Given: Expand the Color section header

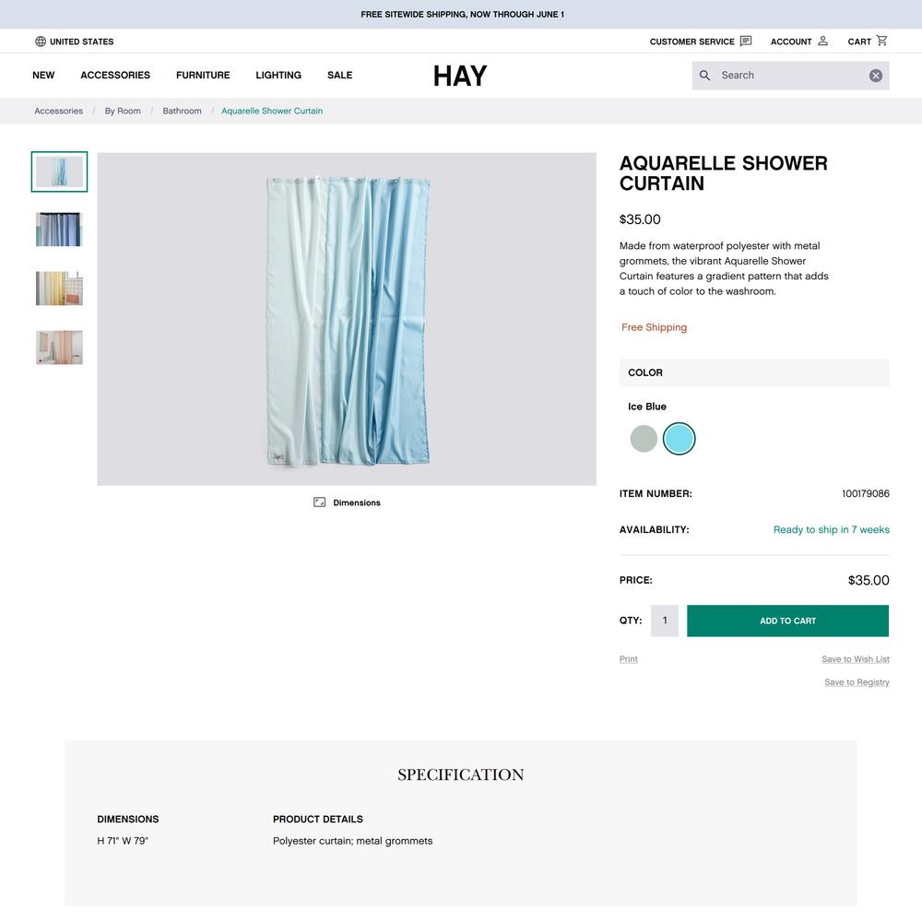Looking at the screenshot, I should pos(754,372).
